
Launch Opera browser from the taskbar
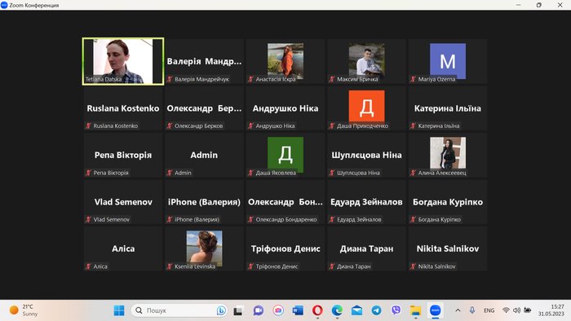(x=317, y=310)
